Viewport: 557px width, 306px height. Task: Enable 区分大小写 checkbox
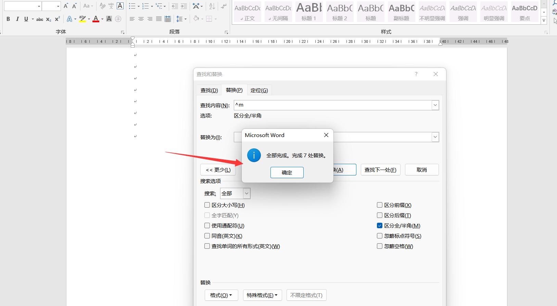point(207,205)
